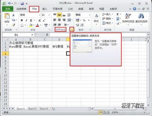Toggle Italic formatting
The height and width of the screenshot is (116, 152).
pos(26,20)
